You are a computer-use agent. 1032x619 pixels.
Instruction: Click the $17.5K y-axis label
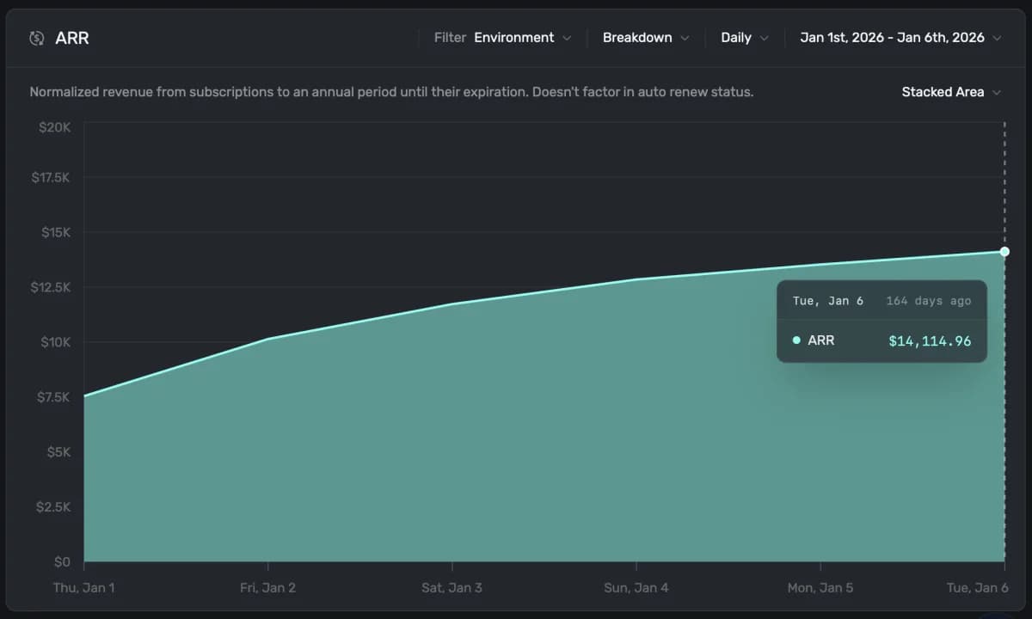[x=50, y=177]
